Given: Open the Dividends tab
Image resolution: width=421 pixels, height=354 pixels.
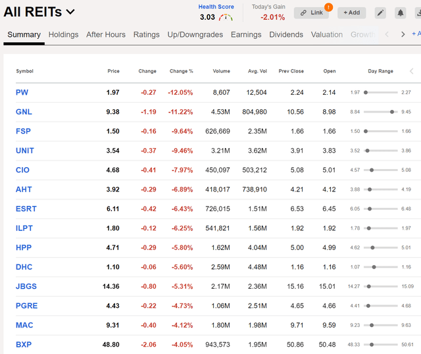Looking at the screenshot, I should [286, 35].
